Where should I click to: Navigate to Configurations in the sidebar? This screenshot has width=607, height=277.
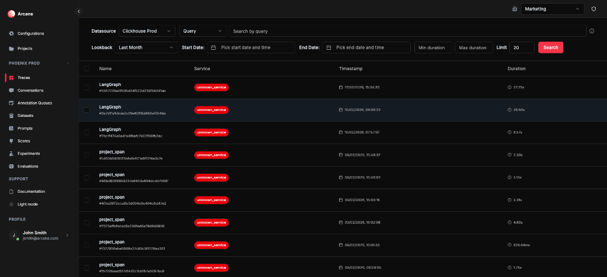(x=30, y=33)
